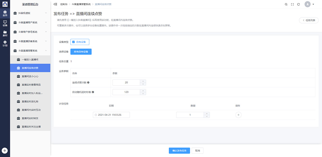Click the 确认发布任务 button
Image resolution: width=322 pixels, height=157 pixels.
click(x=179, y=151)
